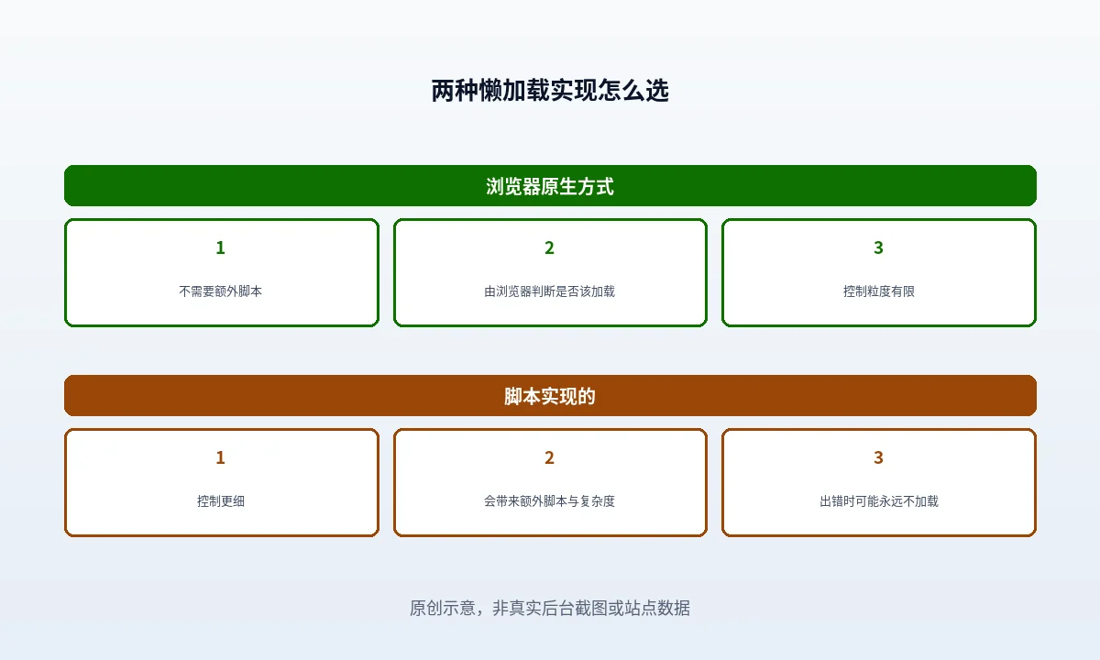Click the card 会带来额外脚本与复杂度

tap(550, 482)
